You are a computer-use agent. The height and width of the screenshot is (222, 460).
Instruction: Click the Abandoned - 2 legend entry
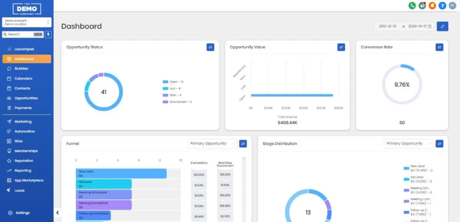point(177,102)
